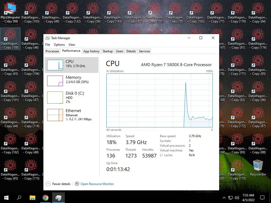Select DataWagon Copy (173) desktop shortcut
This screenshot has width=271, height=203.
[x=237, y=170]
